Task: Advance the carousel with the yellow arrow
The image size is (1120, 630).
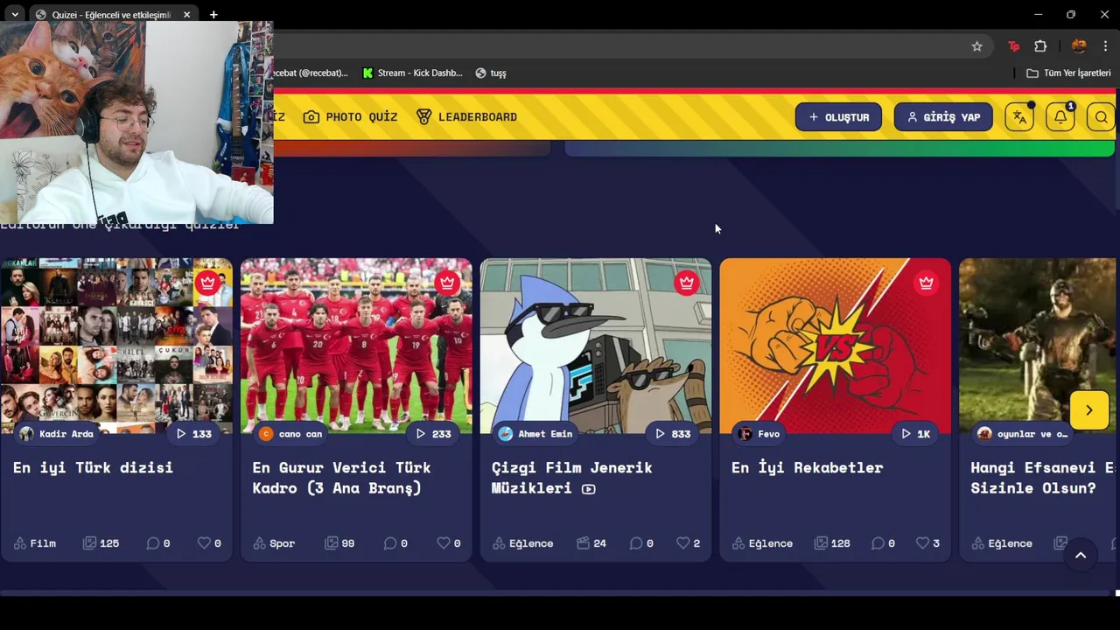Action: click(x=1089, y=410)
